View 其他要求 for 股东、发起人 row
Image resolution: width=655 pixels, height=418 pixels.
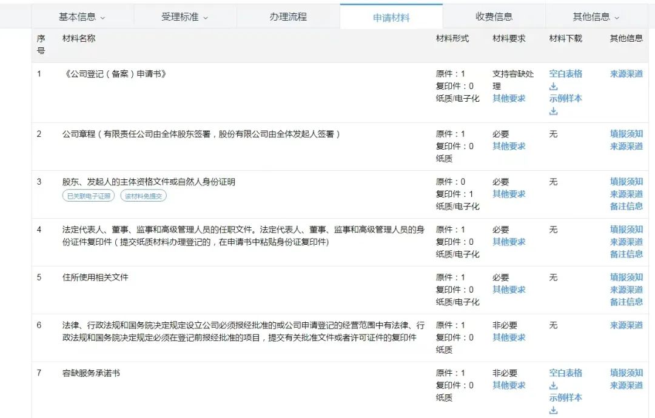[x=509, y=194]
